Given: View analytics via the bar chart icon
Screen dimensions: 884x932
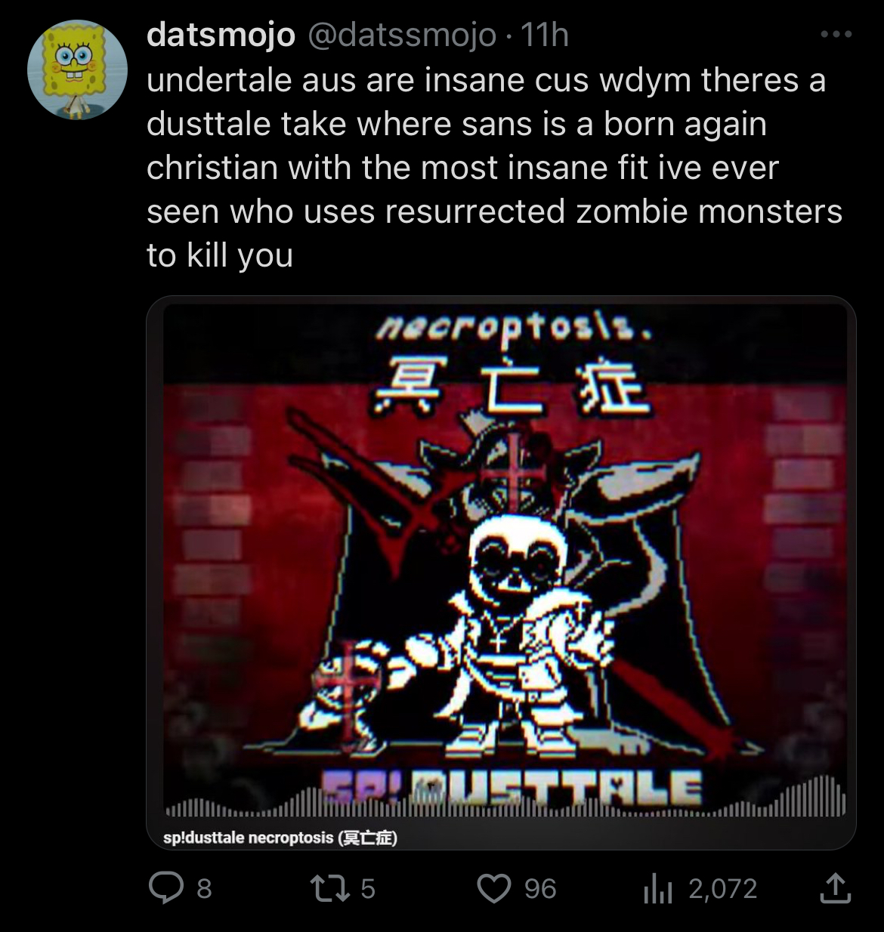Looking at the screenshot, I should point(657,889).
